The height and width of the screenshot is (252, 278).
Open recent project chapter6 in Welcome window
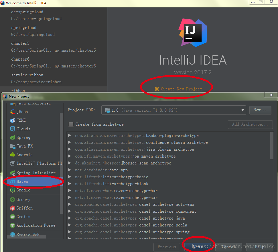[54, 63]
